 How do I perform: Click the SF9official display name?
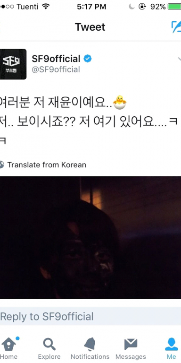(x=56, y=59)
